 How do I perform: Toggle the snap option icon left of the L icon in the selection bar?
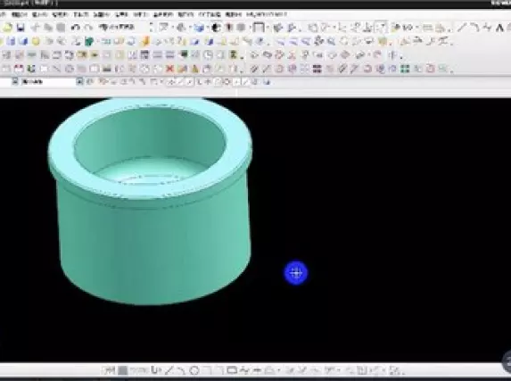[189, 82]
